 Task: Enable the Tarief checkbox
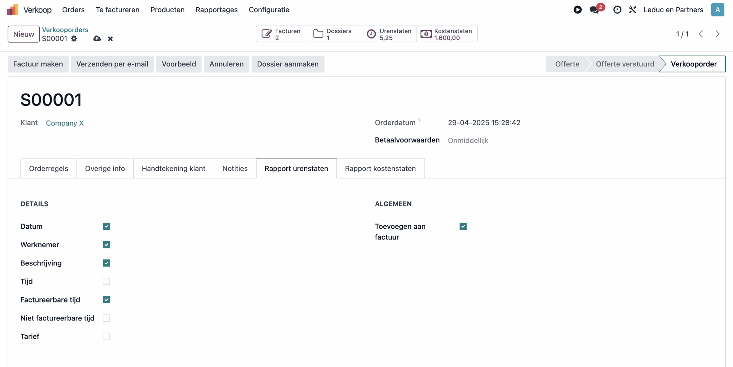point(107,336)
